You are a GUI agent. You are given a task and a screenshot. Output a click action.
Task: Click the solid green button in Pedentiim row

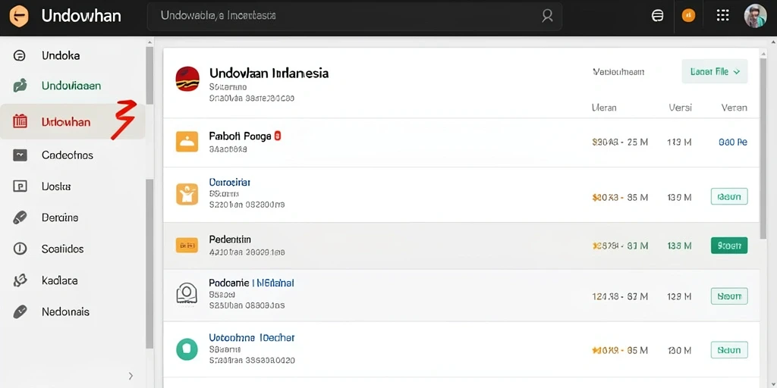[x=729, y=246]
